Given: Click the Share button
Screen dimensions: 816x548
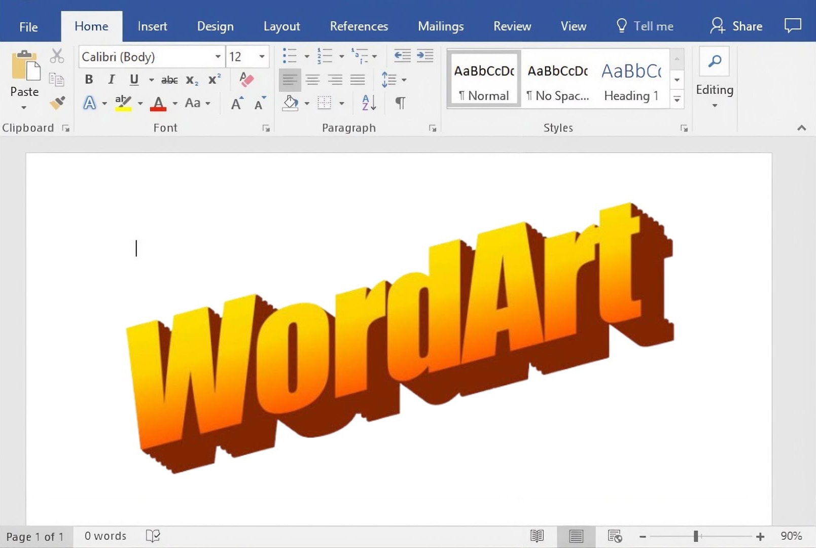Looking at the screenshot, I should click(x=736, y=26).
